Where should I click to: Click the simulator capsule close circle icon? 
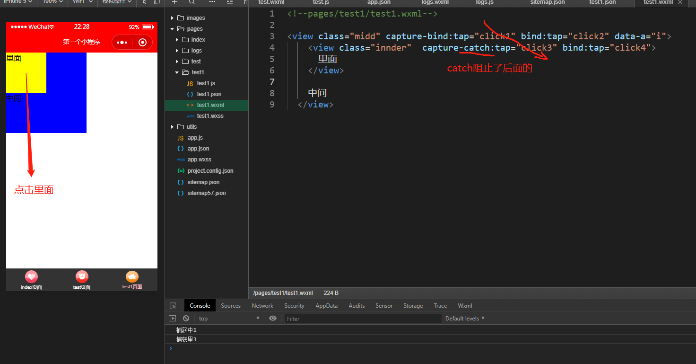[142, 42]
